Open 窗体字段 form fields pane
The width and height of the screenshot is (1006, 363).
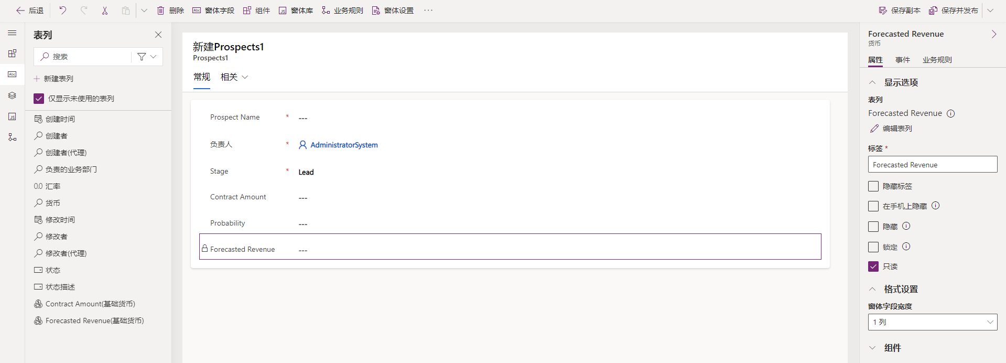(213, 10)
